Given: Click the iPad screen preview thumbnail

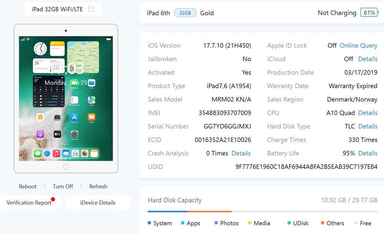Looking at the screenshot, I should [x=66, y=99].
